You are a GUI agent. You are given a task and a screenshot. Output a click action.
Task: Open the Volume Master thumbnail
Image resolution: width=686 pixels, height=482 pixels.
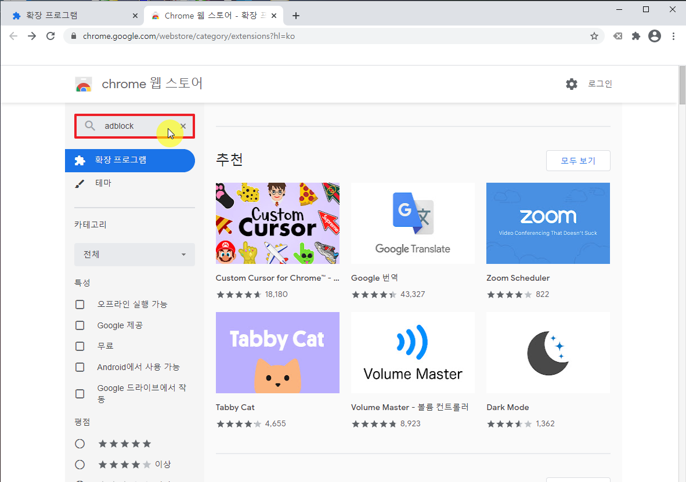point(413,353)
